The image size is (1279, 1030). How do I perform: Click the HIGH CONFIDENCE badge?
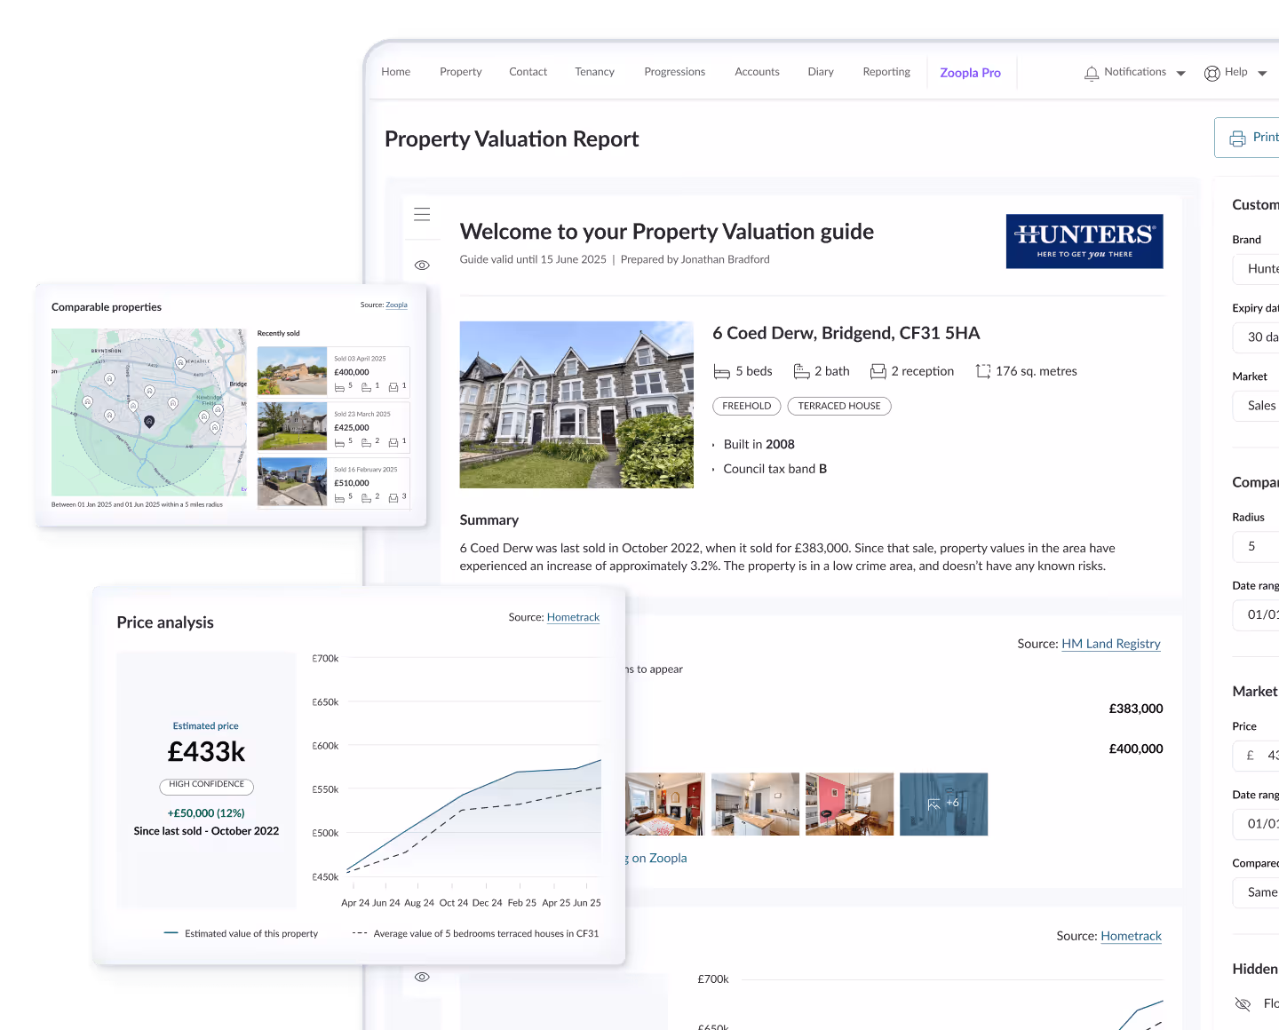(206, 785)
